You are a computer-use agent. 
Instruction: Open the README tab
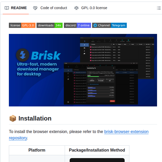16,8
